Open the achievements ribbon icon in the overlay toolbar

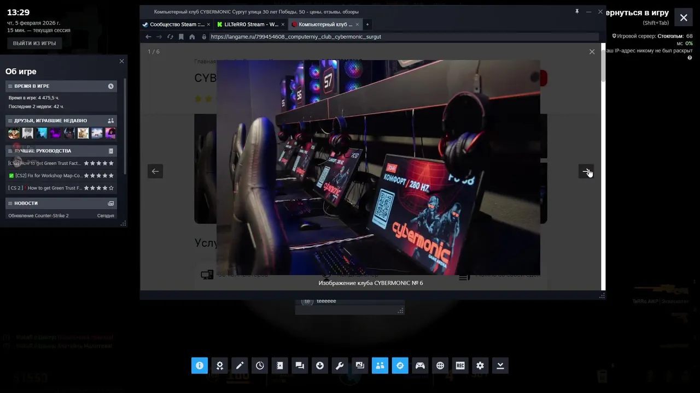click(x=219, y=366)
